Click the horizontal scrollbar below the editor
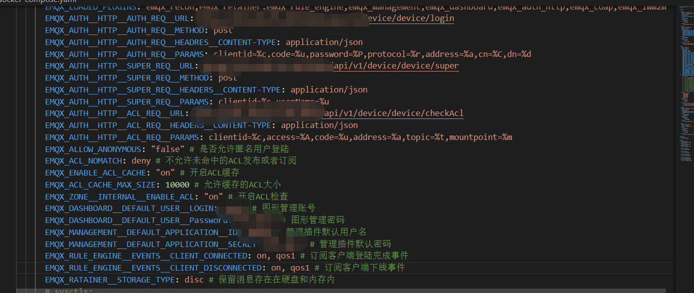694x293 pixels. 340,290
